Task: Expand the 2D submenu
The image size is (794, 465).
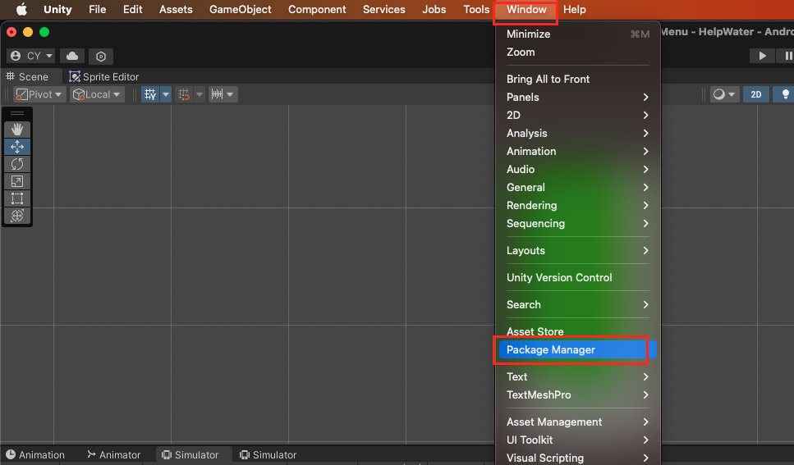Action: [578, 116]
